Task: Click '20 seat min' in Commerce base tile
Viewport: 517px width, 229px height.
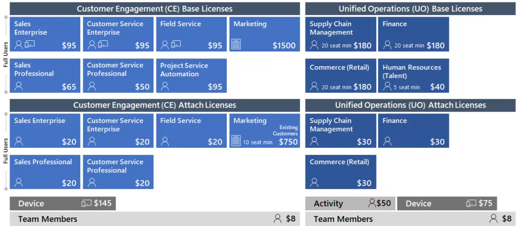Action: [x=336, y=87]
